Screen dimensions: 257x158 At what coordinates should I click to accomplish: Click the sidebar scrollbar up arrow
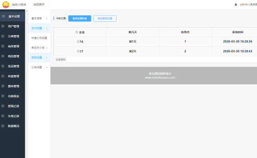tap(27, 11)
